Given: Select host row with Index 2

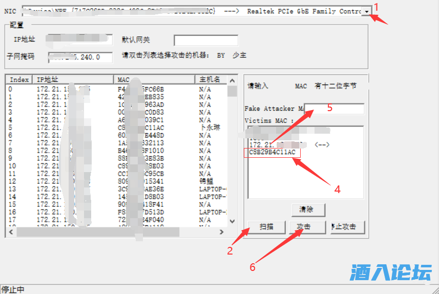Looking at the screenshot, I should coord(116,104).
